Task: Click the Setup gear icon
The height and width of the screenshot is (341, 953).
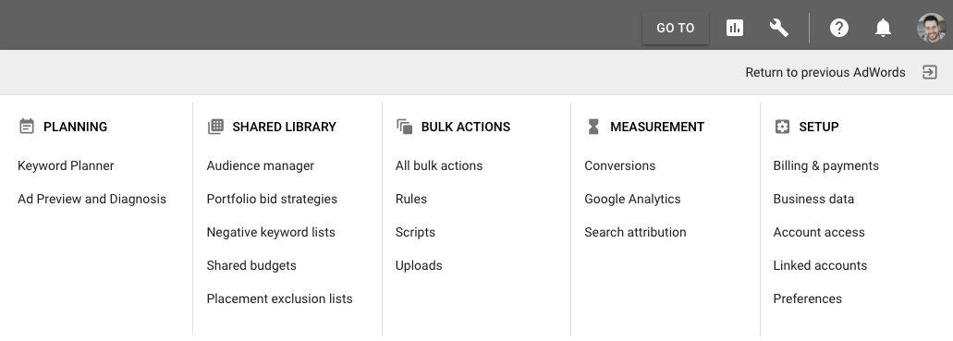Action: point(782,127)
